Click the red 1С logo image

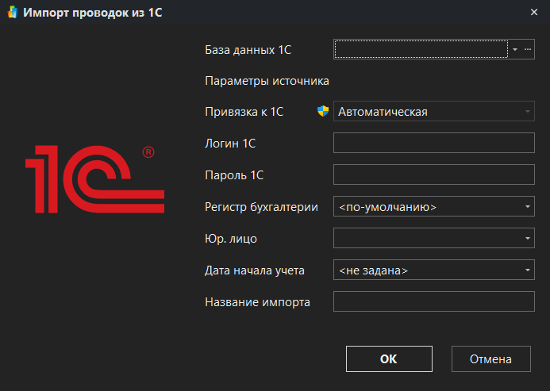94,179
